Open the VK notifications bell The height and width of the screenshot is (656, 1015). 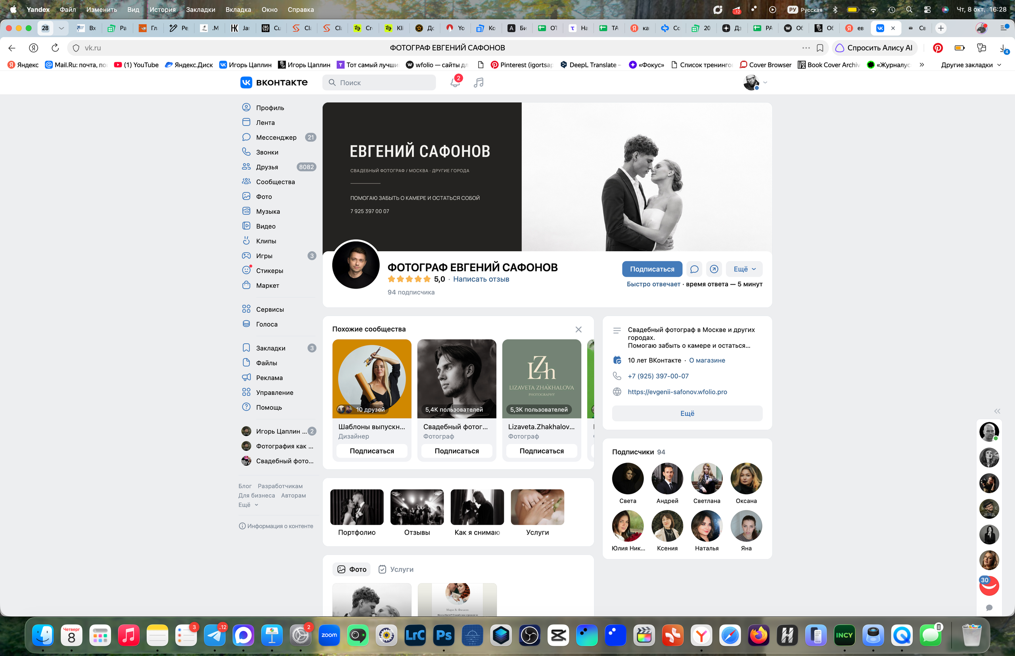click(455, 82)
